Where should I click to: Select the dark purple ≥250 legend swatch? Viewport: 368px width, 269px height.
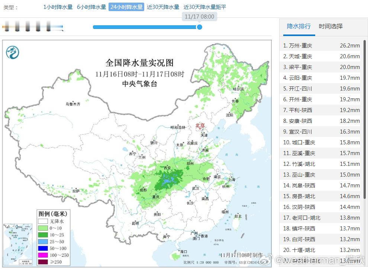point(43,262)
